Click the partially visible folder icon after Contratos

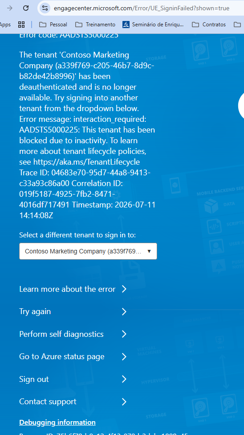pos(237,25)
